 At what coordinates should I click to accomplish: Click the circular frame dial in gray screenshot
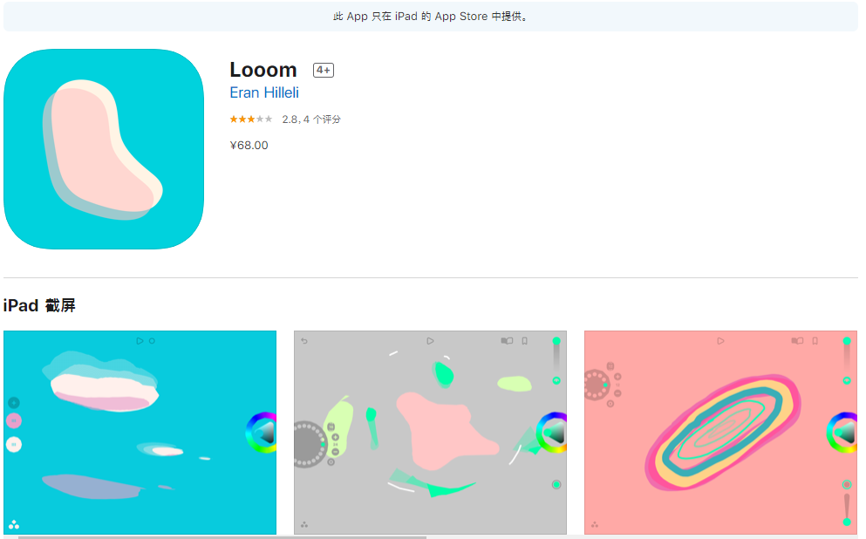click(308, 445)
